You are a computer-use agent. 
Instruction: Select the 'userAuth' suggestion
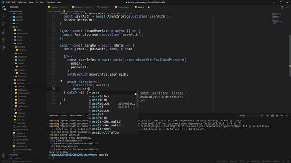(x=113, y=100)
